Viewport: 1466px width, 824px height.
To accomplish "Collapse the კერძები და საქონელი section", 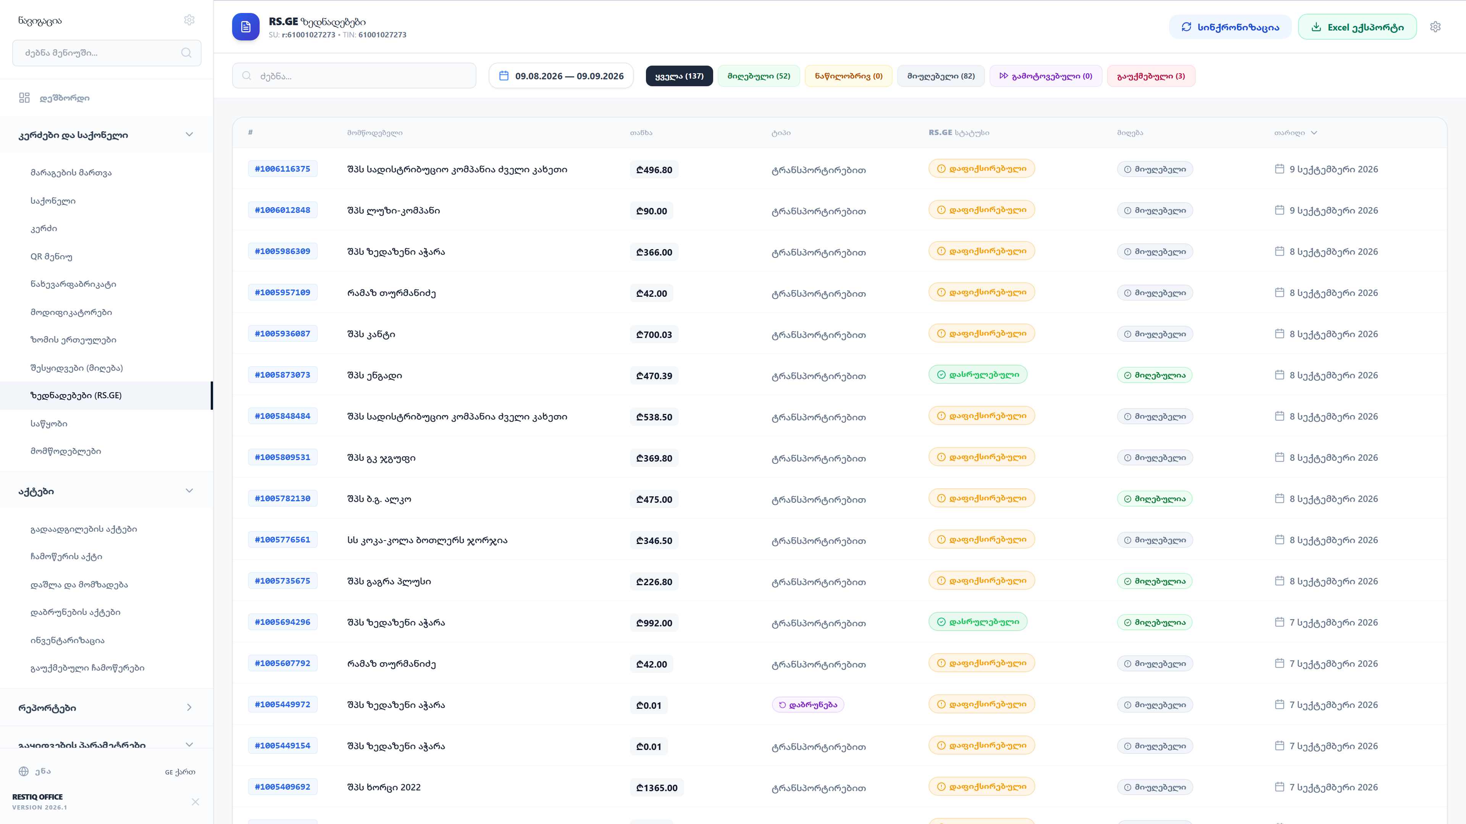I will (x=189, y=135).
